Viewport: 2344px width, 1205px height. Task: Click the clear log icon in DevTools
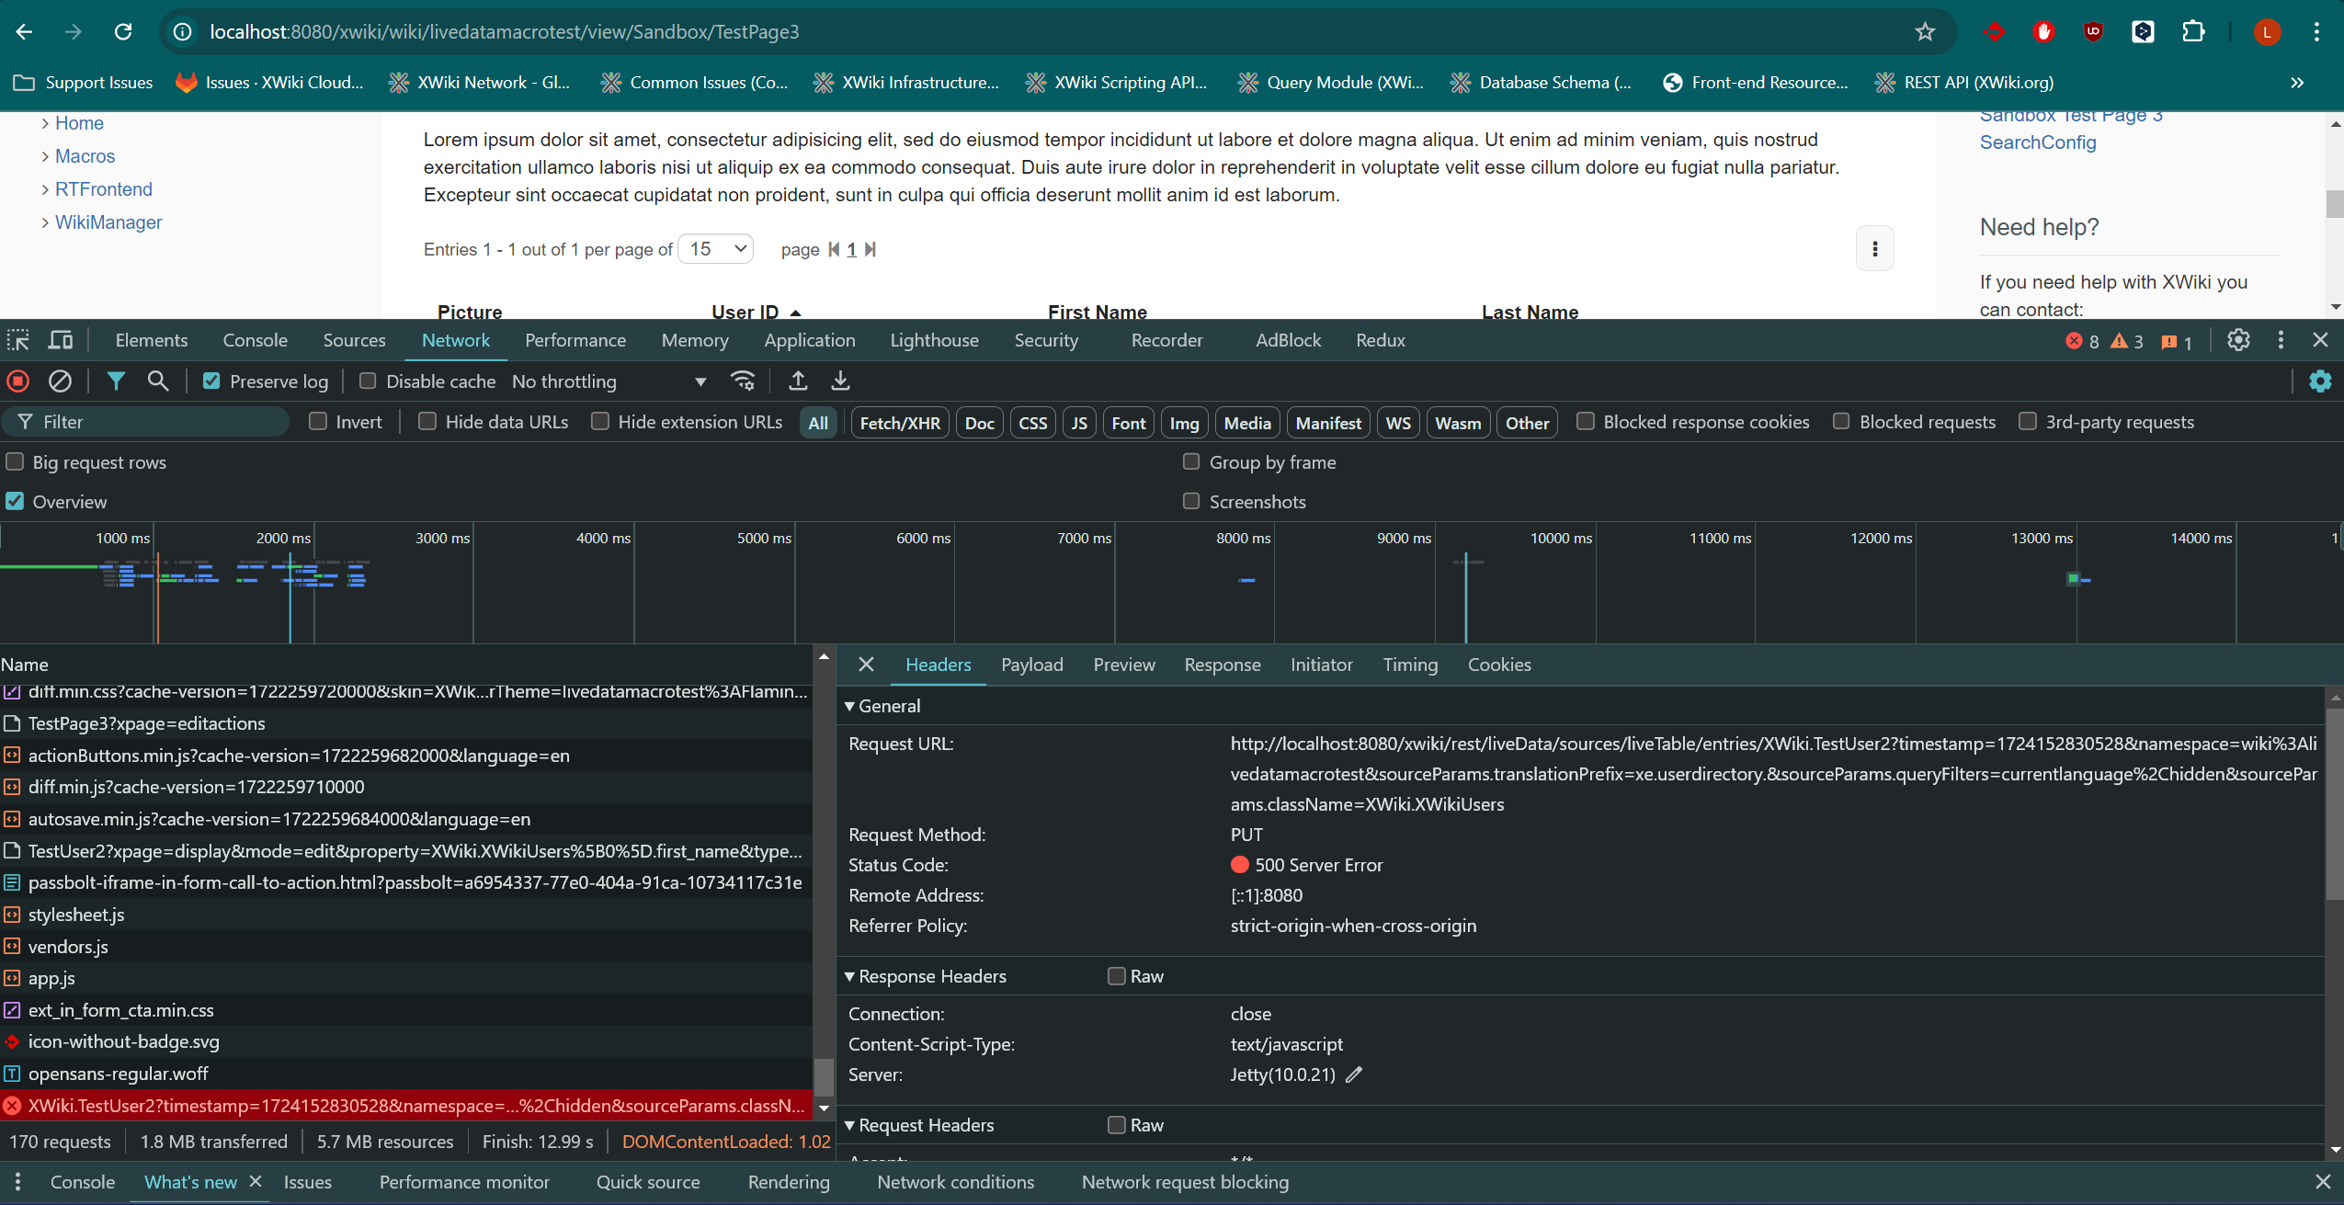pos(60,381)
